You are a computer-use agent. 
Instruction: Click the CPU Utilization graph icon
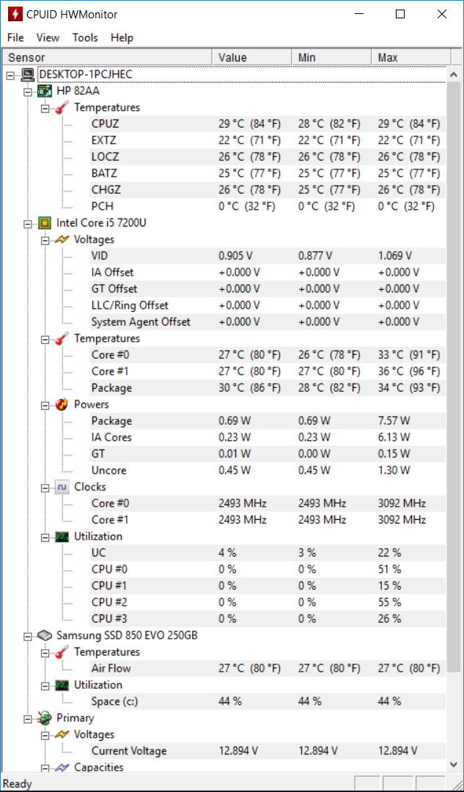tap(62, 536)
